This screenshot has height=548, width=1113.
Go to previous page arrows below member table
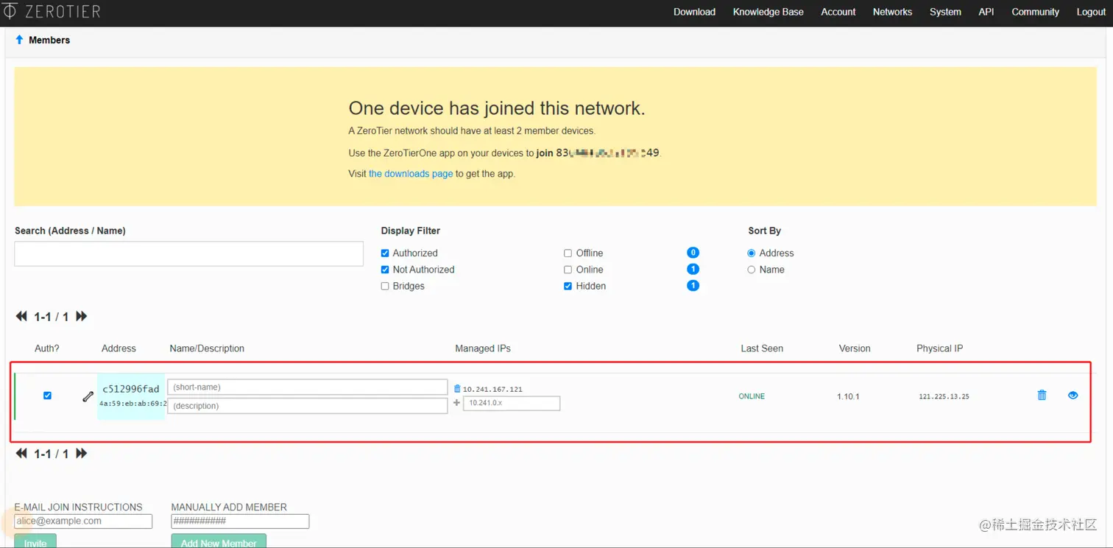pyautogui.click(x=21, y=454)
